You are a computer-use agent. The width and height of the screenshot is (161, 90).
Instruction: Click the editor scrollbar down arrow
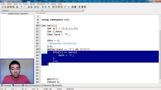160,82
